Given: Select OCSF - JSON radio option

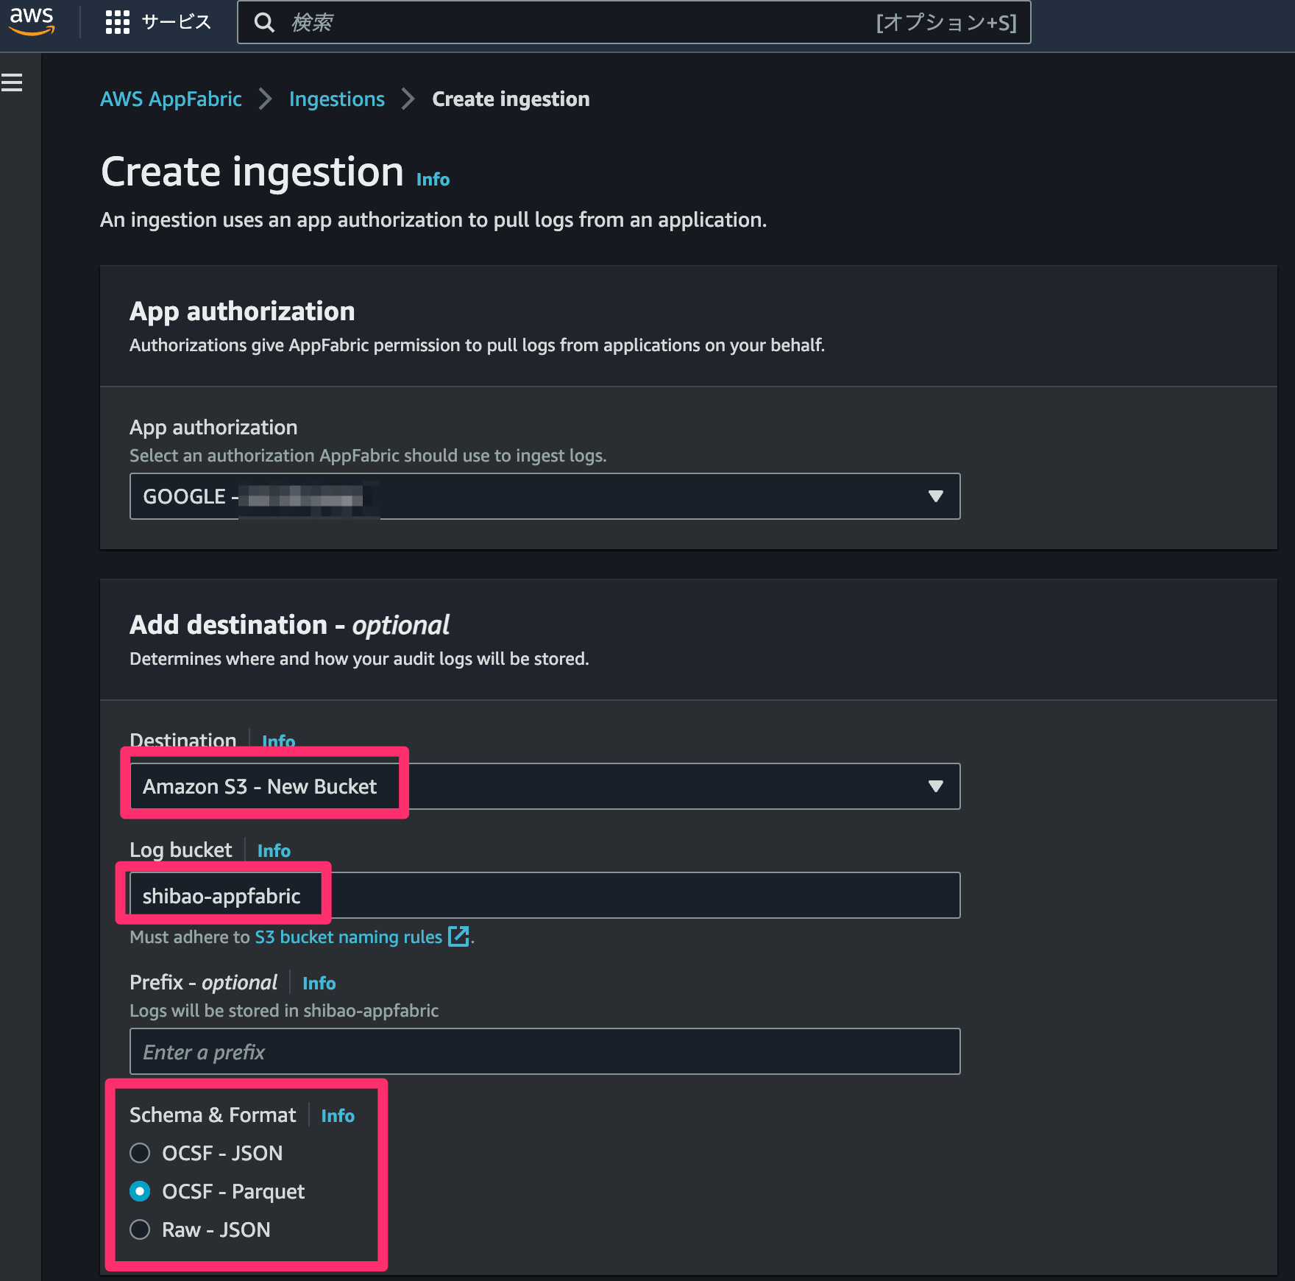Looking at the screenshot, I should pyautogui.click(x=140, y=1153).
